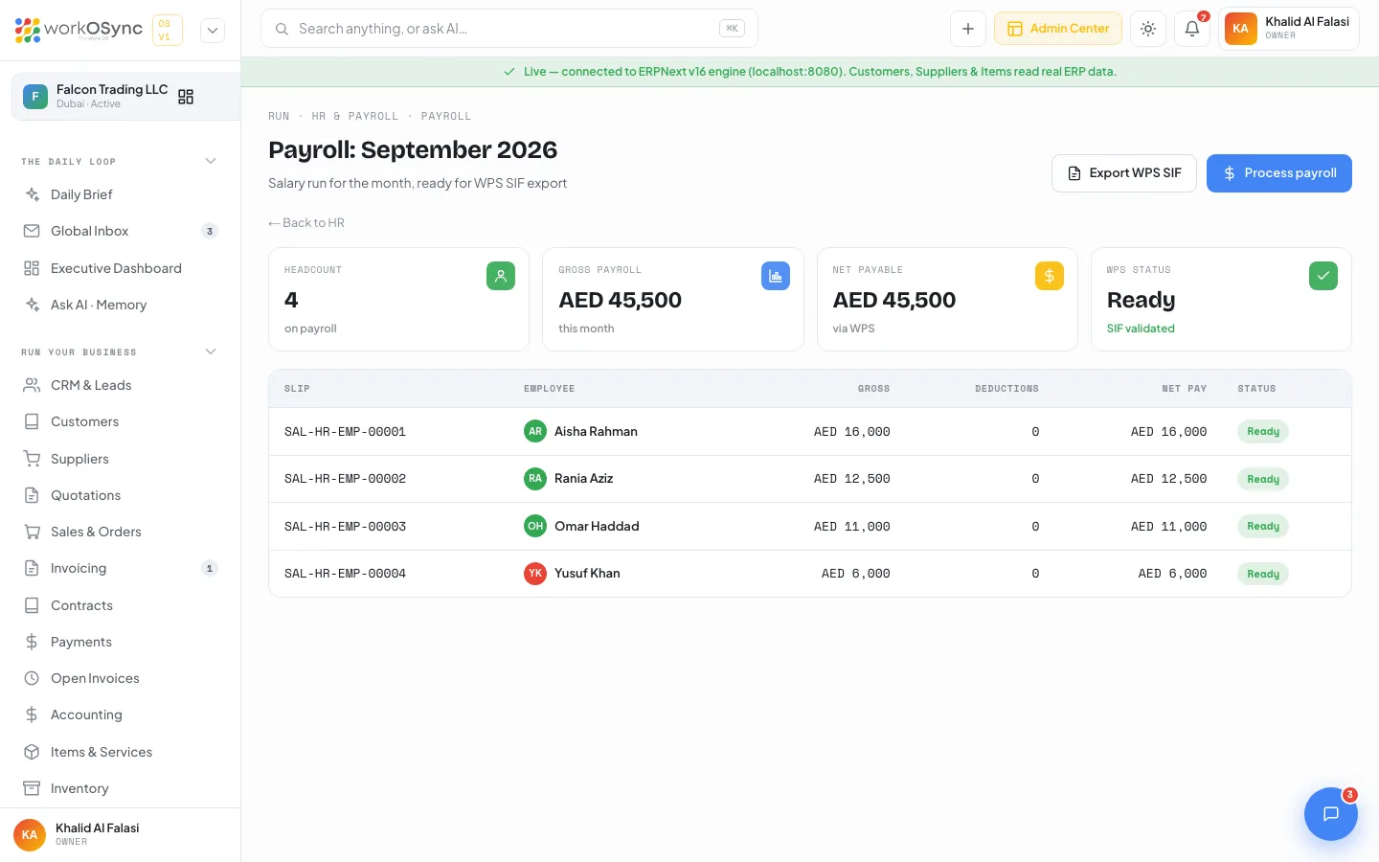Click the WPS Status green checkmark icon
1379x862 pixels.
click(1323, 276)
